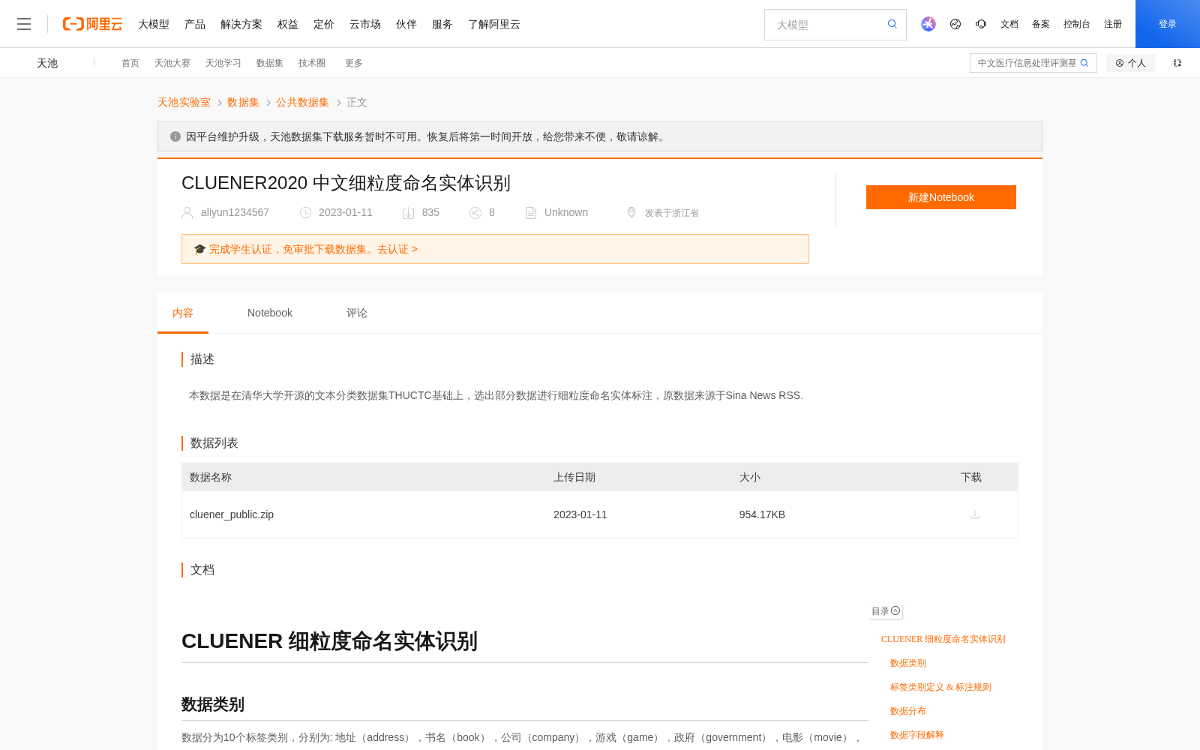
Task: Open the 云市场 menu
Action: (x=365, y=24)
